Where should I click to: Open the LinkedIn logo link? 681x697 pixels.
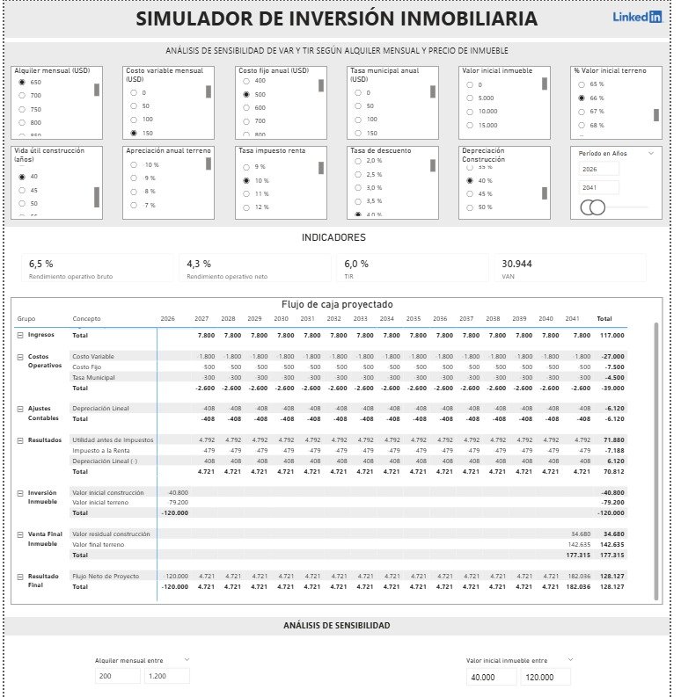point(637,17)
